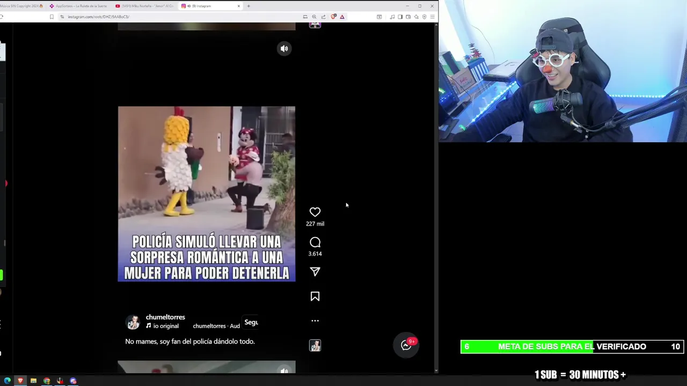The width and height of the screenshot is (687, 386).
Task: Toggle the browser sidebar panel
Action: 400,17
